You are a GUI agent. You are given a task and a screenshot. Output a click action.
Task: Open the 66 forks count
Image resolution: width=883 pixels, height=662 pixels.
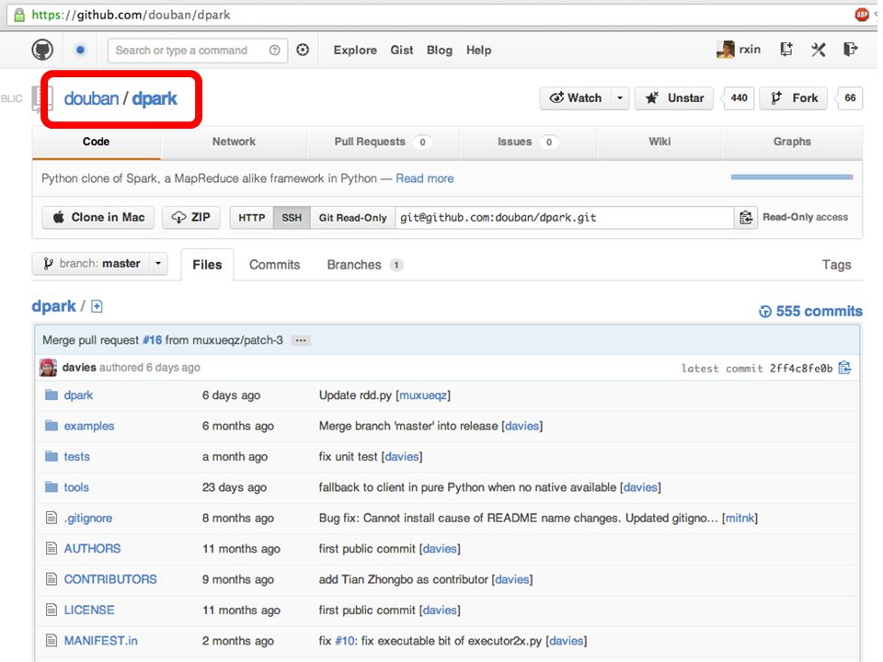point(850,98)
